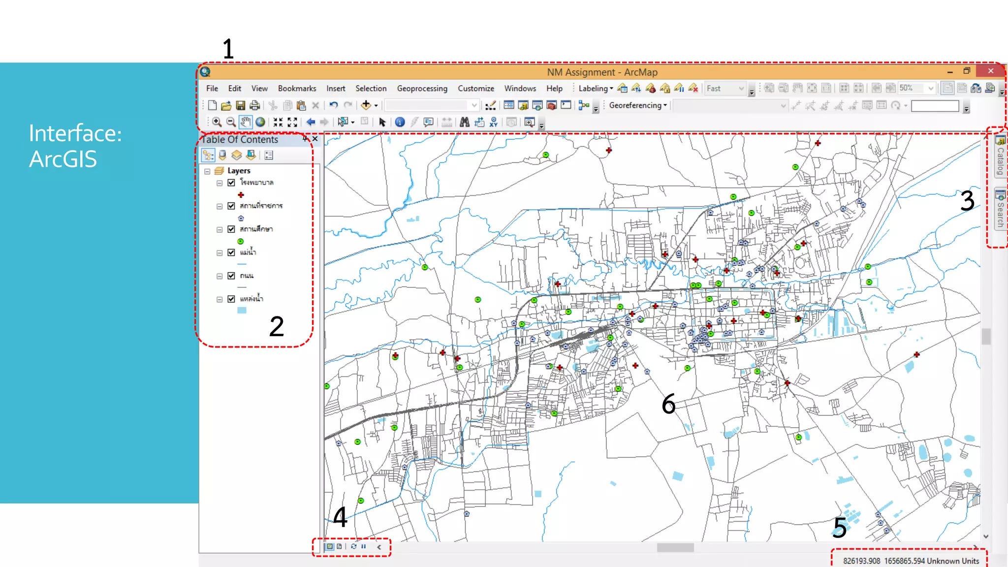Image resolution: width=1008 pixels, height=567 pixels.
Task: Click the Save map document icon
Action: tap(240, 105)
